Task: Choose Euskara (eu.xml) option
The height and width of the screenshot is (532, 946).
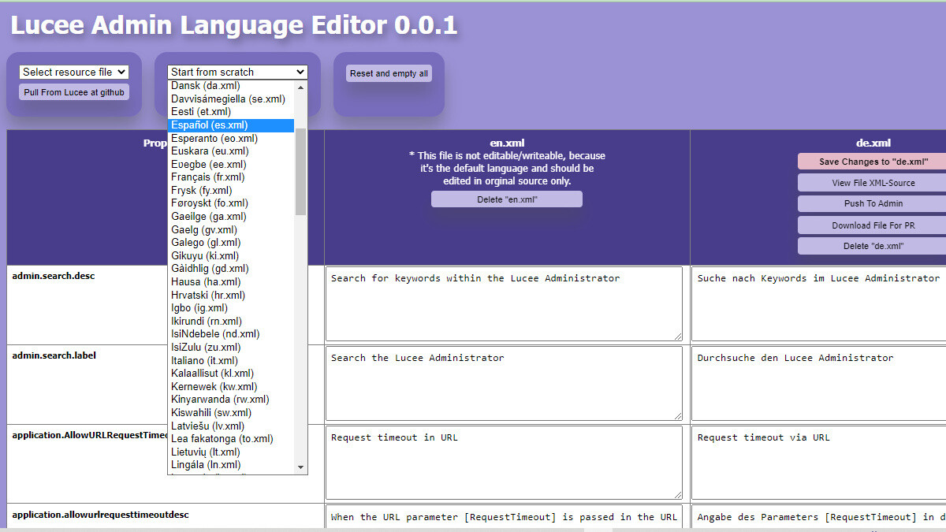Action: coord(231,151)
